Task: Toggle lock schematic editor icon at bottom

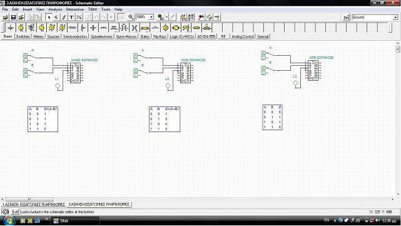Action: (x=5, y=212)
